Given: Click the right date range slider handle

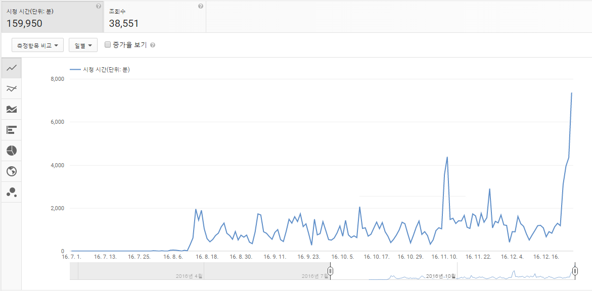Looking at the screenshot, I should pos(575,271).
